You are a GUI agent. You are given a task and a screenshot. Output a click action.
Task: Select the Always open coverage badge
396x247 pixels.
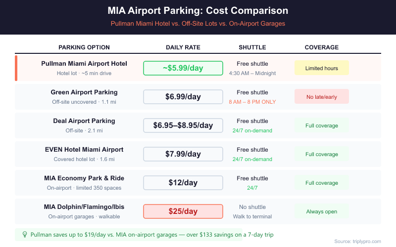322,211
